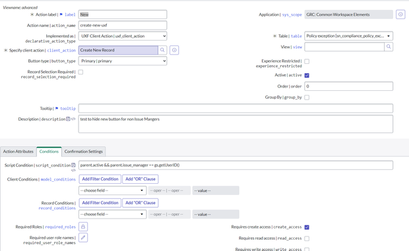Image resolution: width=409 pixels, height=251 pixels.
Task: Open the Description field editor icon
Action: (x=68, y=119)
